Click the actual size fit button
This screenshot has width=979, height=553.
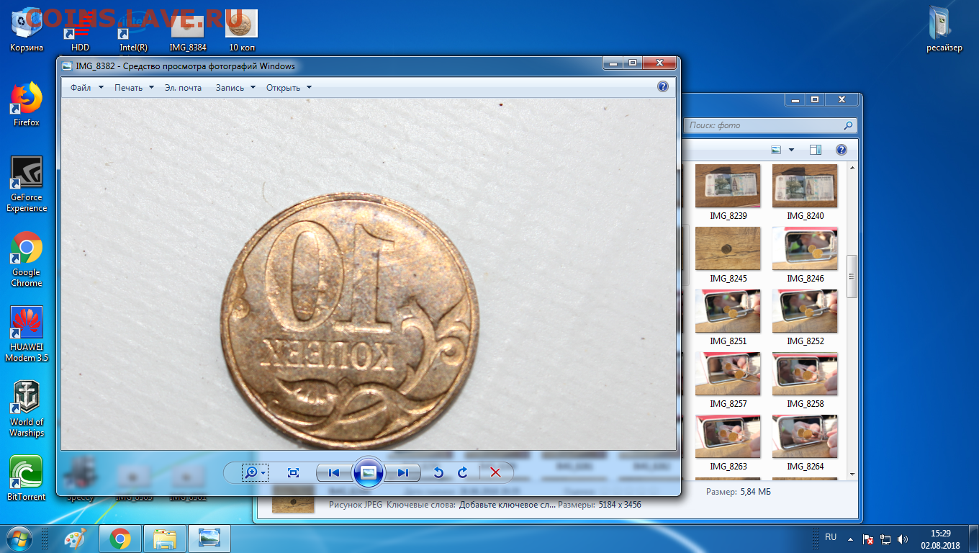tap(293, 472)
